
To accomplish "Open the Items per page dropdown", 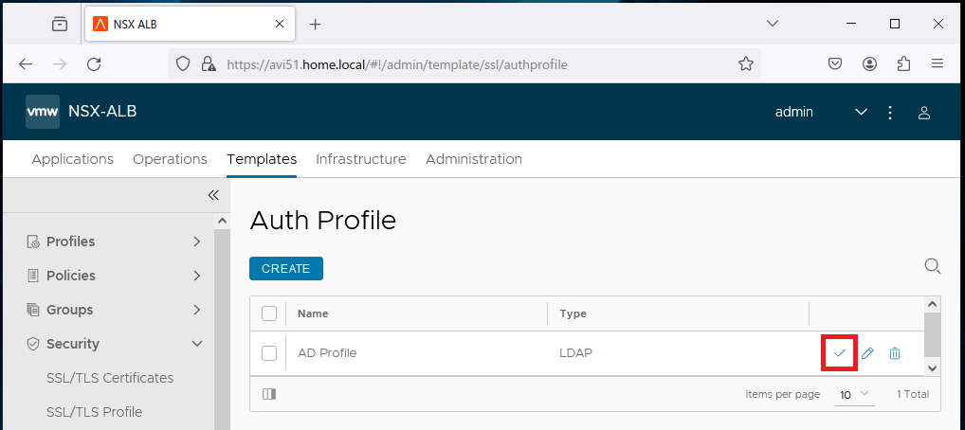I will (x=854, y=394).
